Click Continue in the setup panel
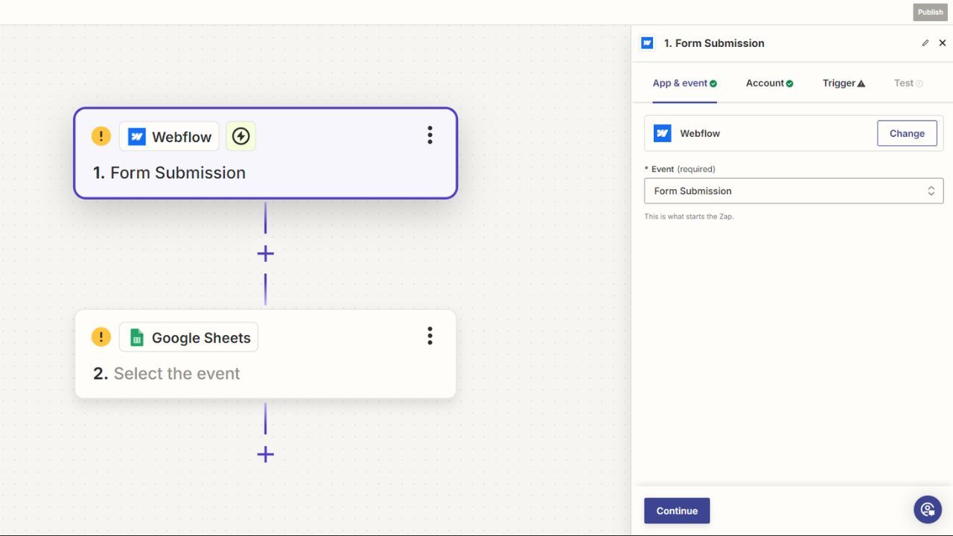The width and height of the screenshot is (953, 536). [x=676, y=511]
